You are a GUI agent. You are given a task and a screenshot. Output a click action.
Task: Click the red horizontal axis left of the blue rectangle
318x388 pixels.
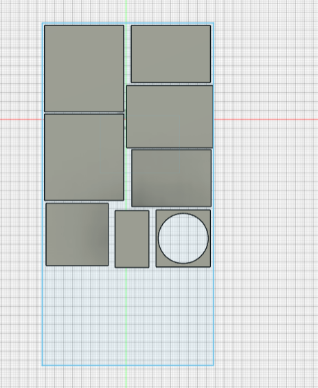coord(21,120)
